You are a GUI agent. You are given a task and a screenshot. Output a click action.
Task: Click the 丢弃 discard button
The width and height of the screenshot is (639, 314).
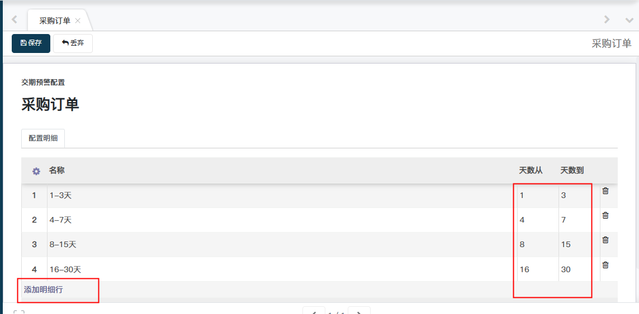click(73, 43)
